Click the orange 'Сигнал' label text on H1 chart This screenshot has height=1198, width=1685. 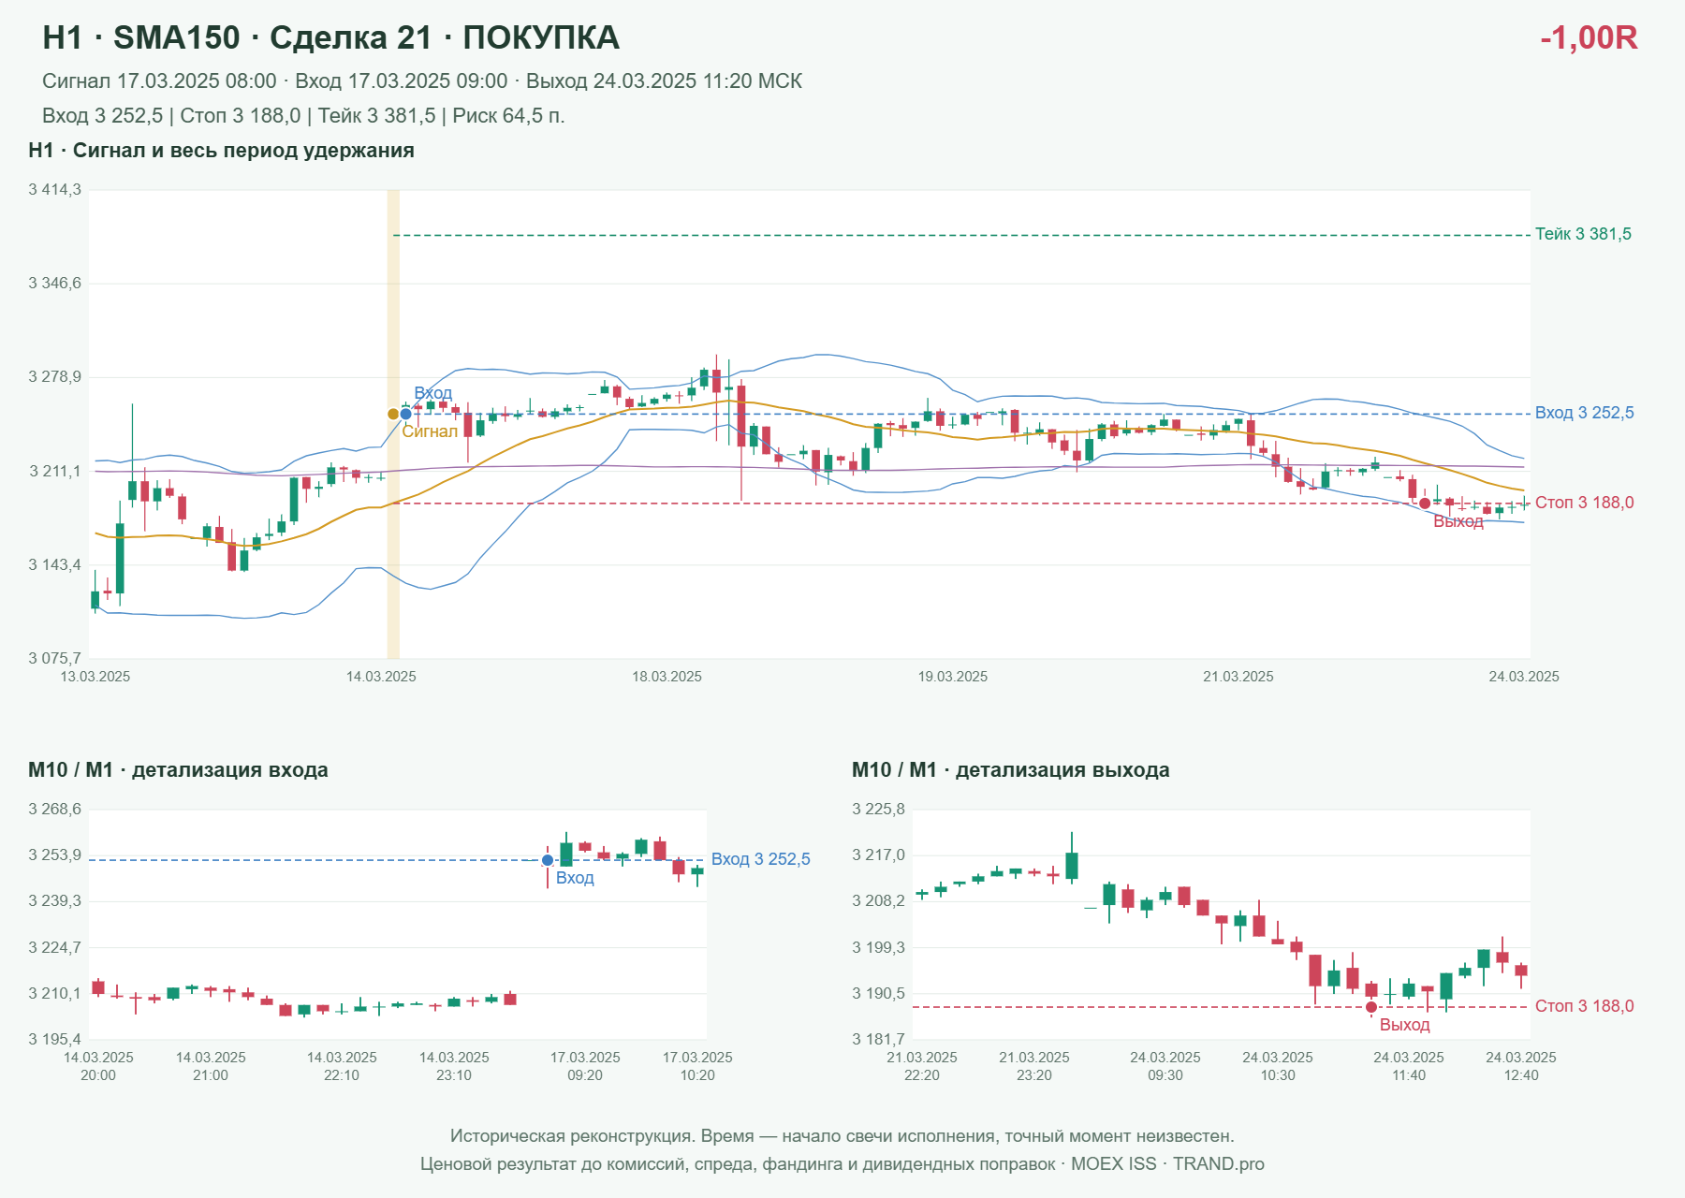click(x=430, y=431)
